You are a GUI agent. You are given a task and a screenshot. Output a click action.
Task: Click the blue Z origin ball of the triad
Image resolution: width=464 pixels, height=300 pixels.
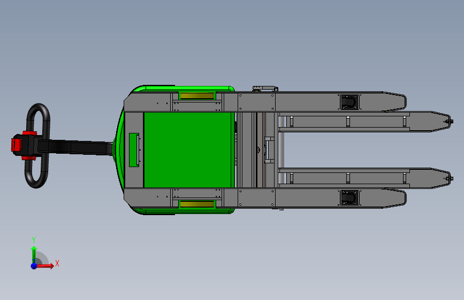pyautogui.click(x=34, y=266)
